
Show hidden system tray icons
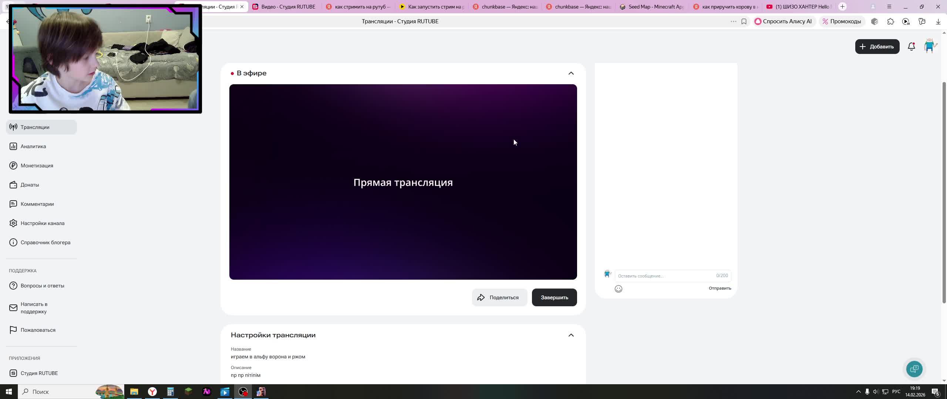pos(858,392)
